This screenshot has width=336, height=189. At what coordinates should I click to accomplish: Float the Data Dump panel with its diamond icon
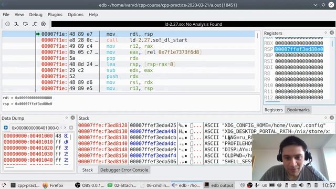pos(67,118)
